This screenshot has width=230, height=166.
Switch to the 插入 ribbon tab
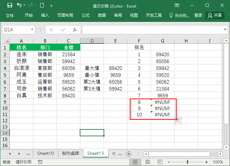pyautogui.click(x=45, y=15)
